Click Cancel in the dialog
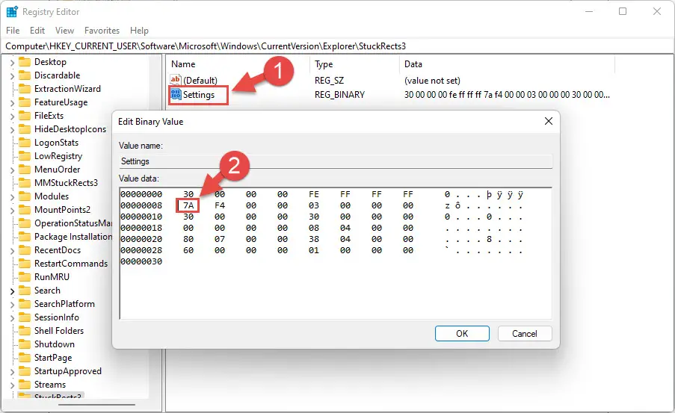 pos(524,333)
